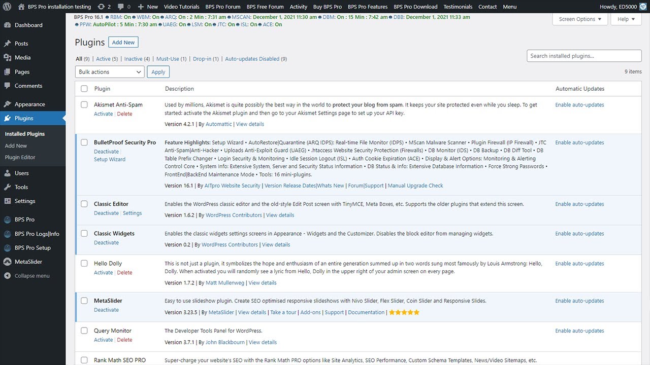Click the Add New plugin button
Viewport: 650px width, 365px height.
coord(123,43)
